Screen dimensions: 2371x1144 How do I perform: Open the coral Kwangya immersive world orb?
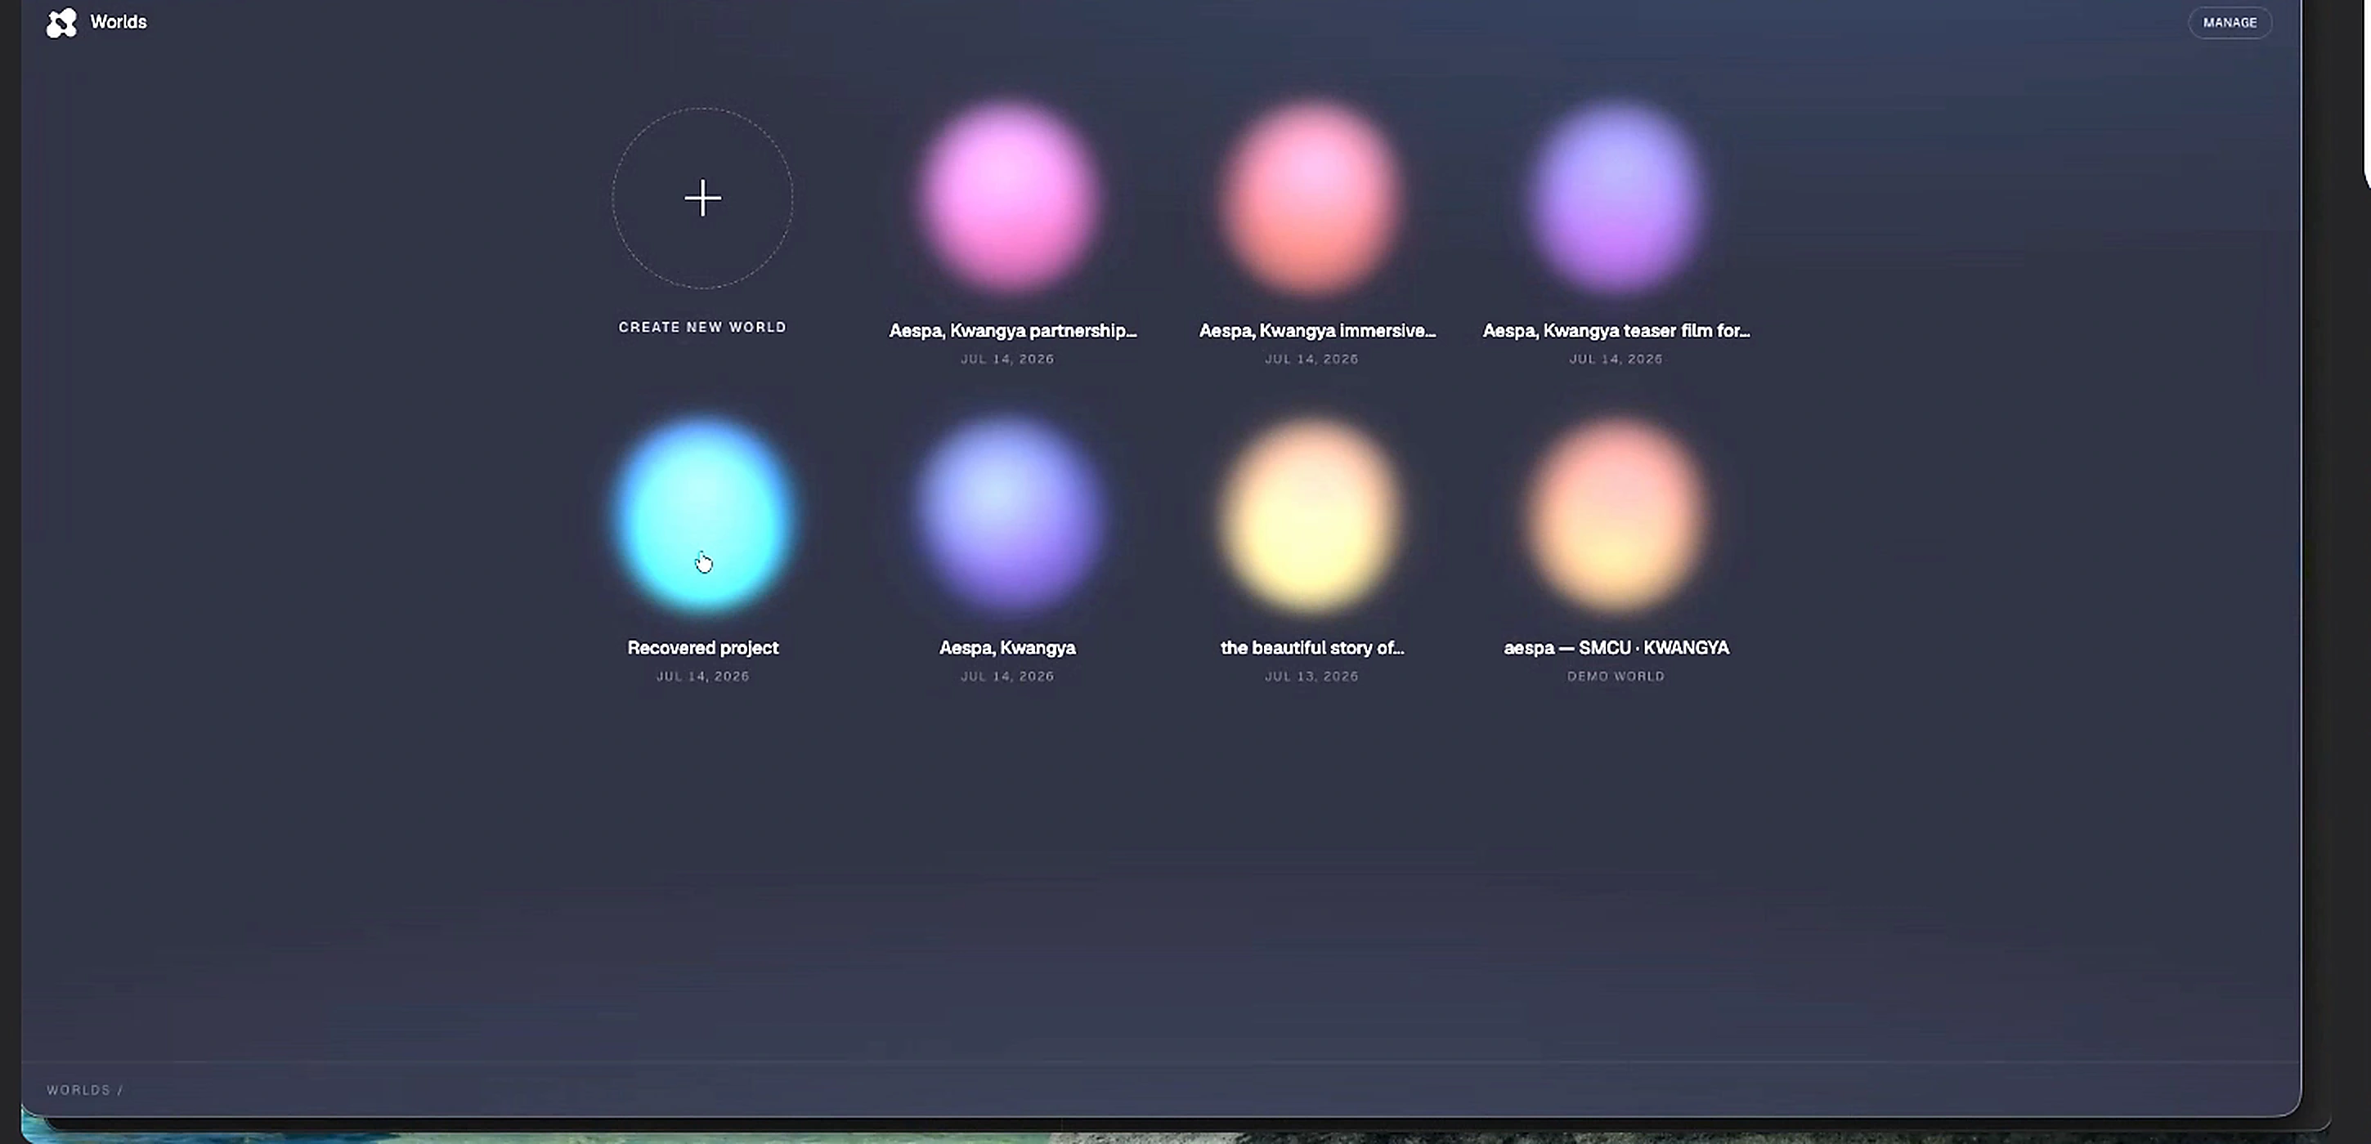[1312, 198]
